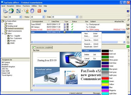Open the Editors menu
The width and height of the screenshot is (131, 95).
coord(18,6)
